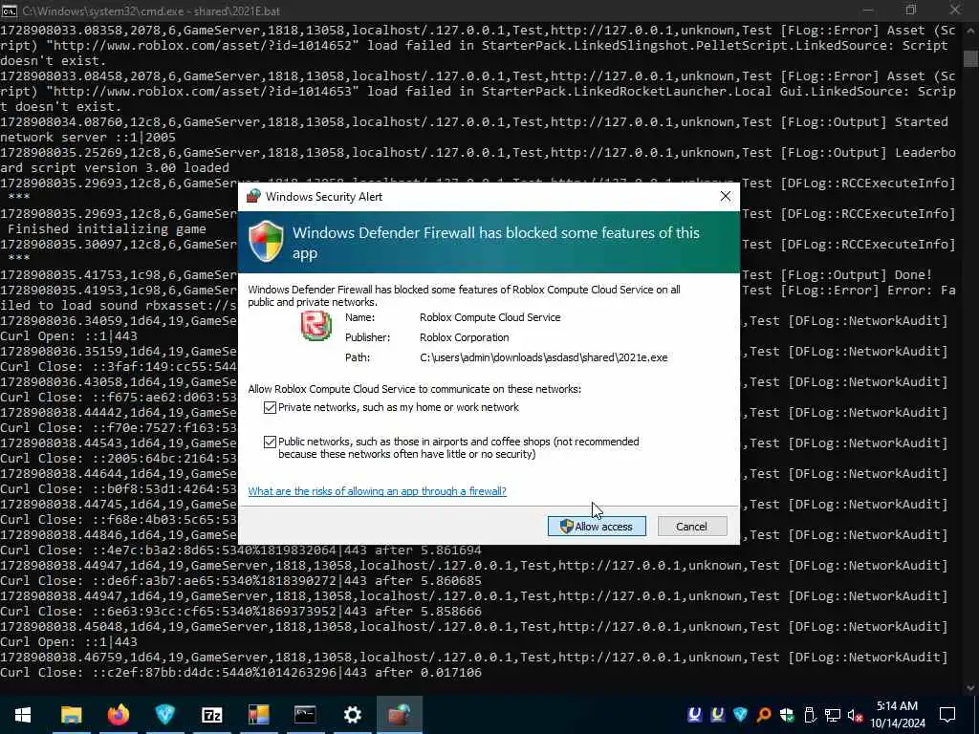Open the notification center icon
Image resolution: width=979 pixels, height=734 pixels.
(947, 715)
